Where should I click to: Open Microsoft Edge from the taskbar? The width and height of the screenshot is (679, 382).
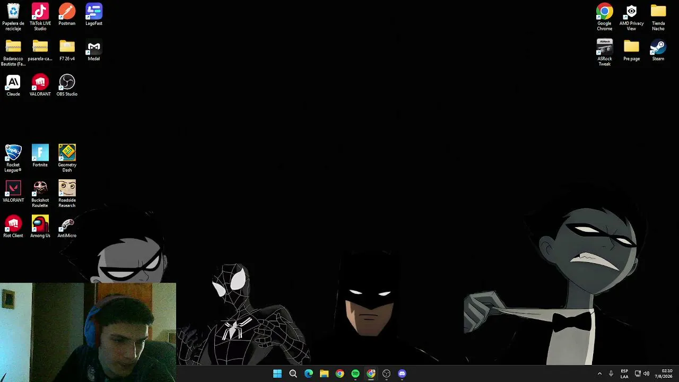[309, 374]
